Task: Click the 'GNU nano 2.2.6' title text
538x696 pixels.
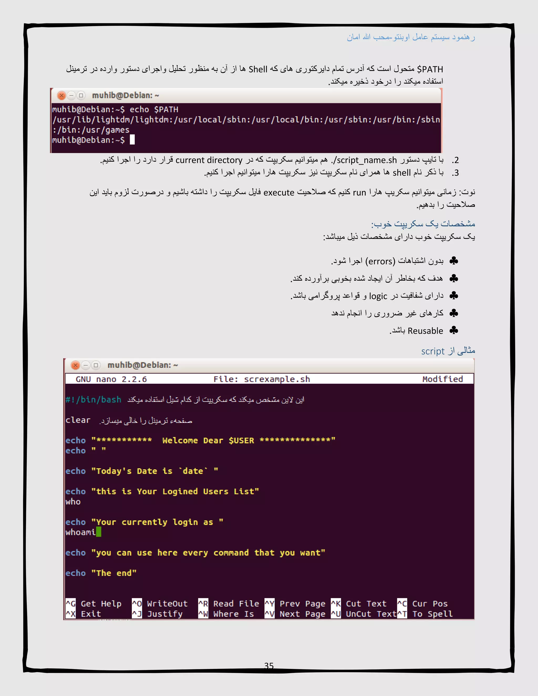Action: (x=111, y=379)
